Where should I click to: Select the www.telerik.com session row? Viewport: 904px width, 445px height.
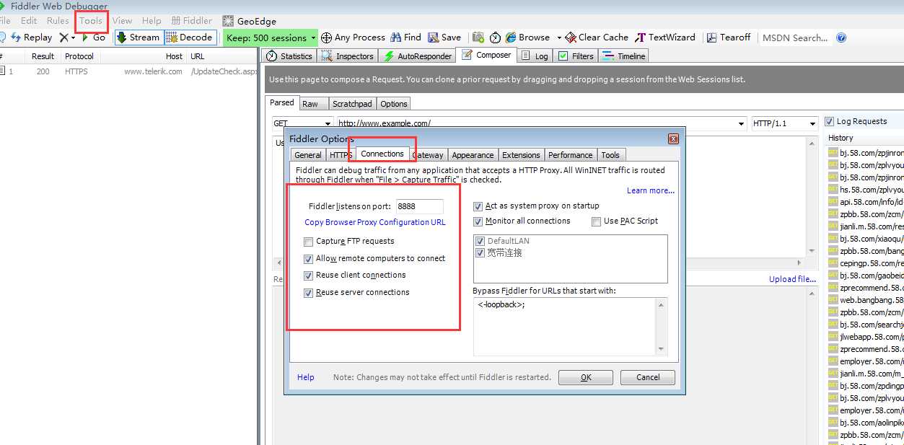click(x=128, y=71)
